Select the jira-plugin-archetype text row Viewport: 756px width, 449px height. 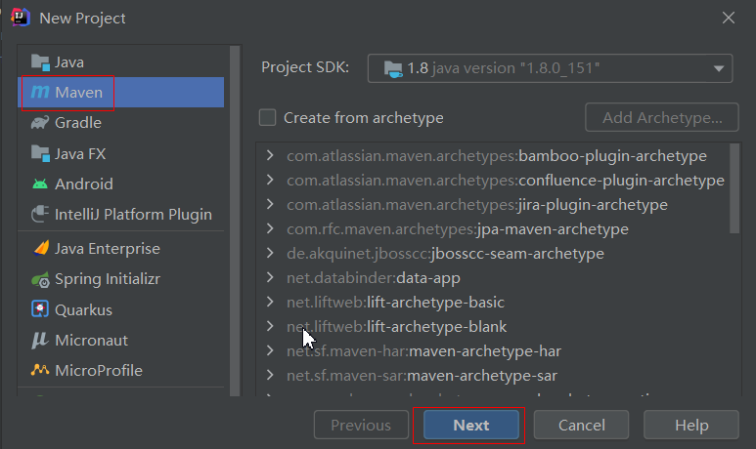(x=477, y=205)
